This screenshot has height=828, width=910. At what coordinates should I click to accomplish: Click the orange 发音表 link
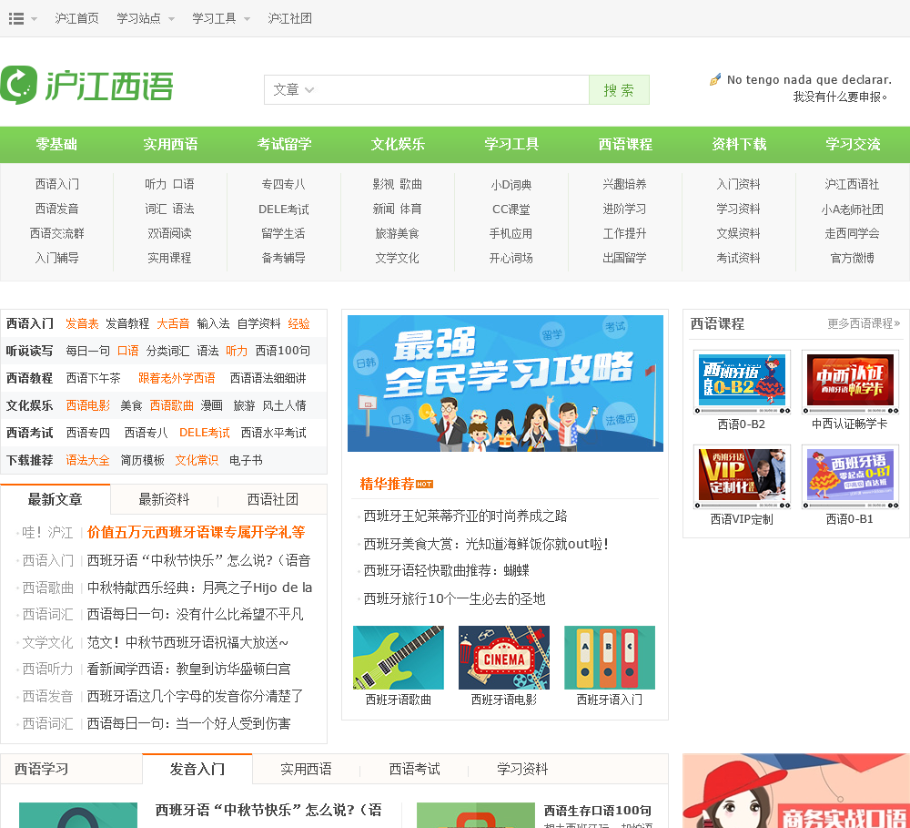(82, 323)
